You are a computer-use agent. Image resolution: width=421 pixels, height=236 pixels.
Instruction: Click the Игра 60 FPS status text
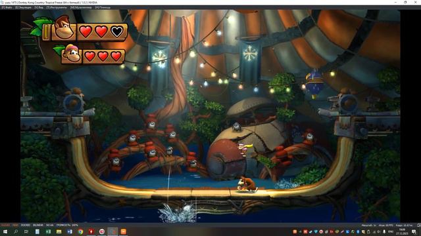click(x=386, y=226)
